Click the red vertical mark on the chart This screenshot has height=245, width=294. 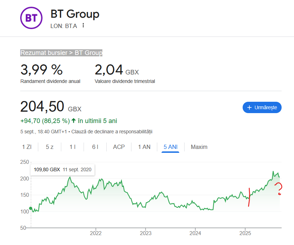point(249,197)
